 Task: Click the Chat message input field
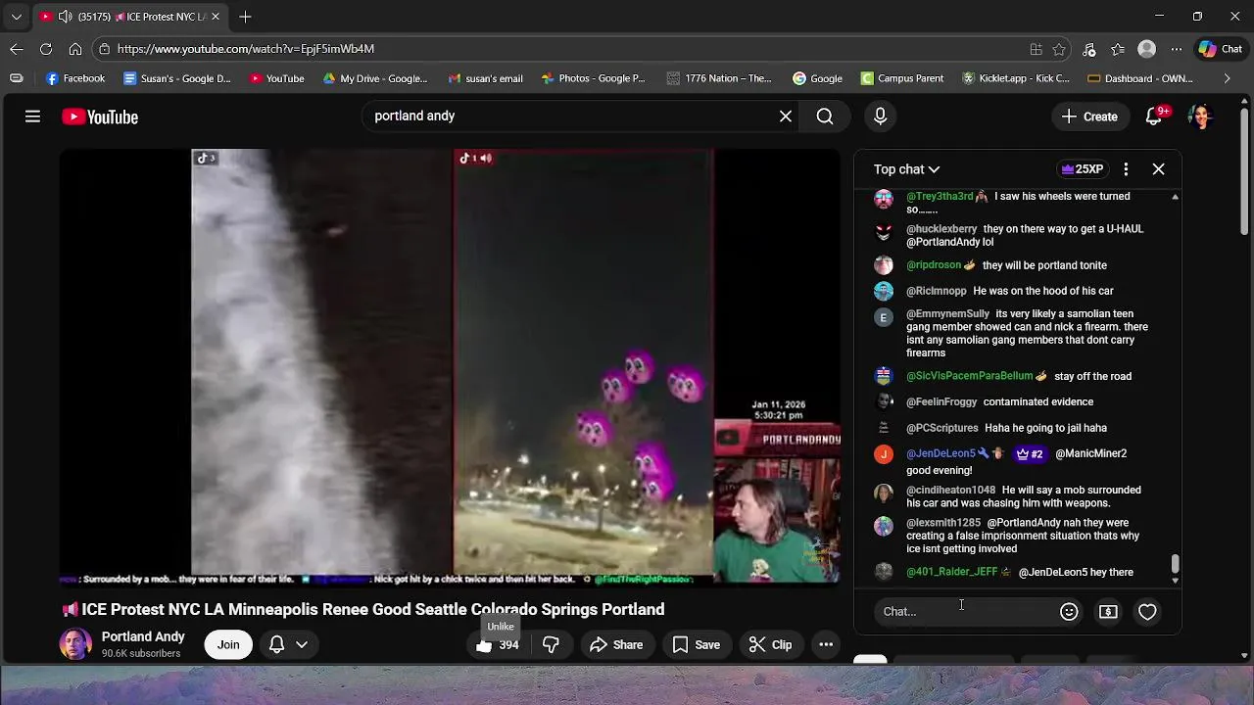[x=961, y=611]
